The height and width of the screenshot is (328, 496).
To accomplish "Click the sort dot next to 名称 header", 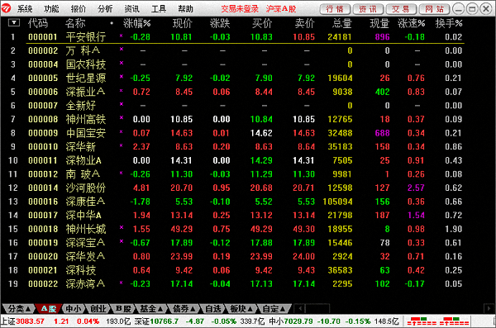I will (x=112, y=23).
